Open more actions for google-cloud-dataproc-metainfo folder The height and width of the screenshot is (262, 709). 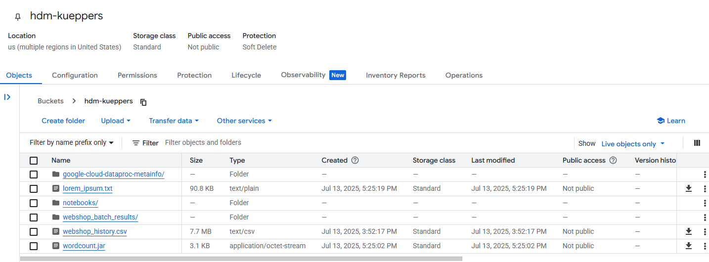(x=705, y=174)
